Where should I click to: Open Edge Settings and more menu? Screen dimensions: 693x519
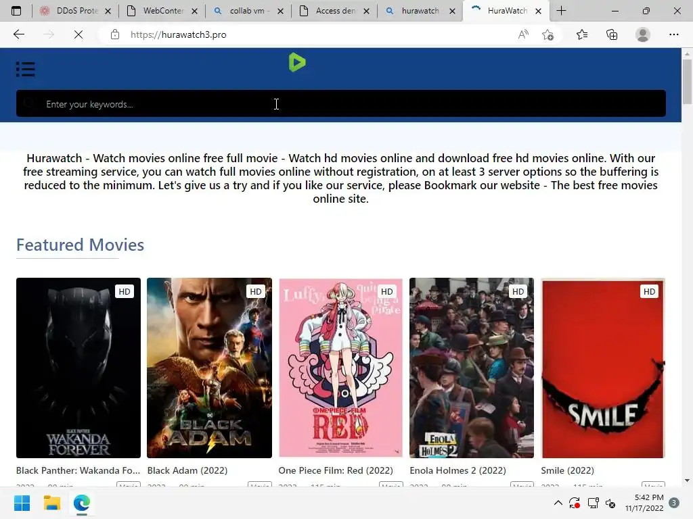[x=673, y=34]
